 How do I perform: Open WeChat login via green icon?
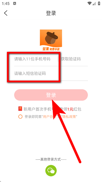coord(51,171)
